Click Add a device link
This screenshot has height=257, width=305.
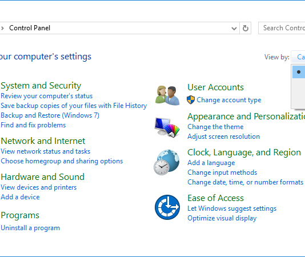click(20, 197)
